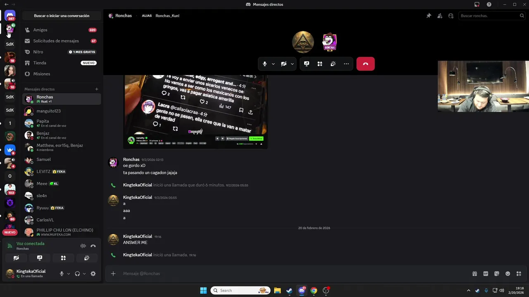This screenshot has width=529, height=297.
Task: Open sle4n conversation
Action: tap(62, 196)
